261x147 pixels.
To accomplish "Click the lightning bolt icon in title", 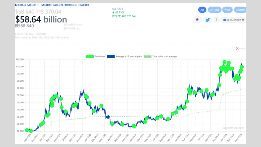I will coord(38,5).
